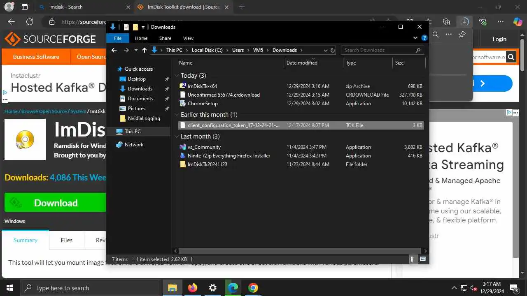Switch to the View ribbon tab
The image size is (527, 296).
coord(188,38)
